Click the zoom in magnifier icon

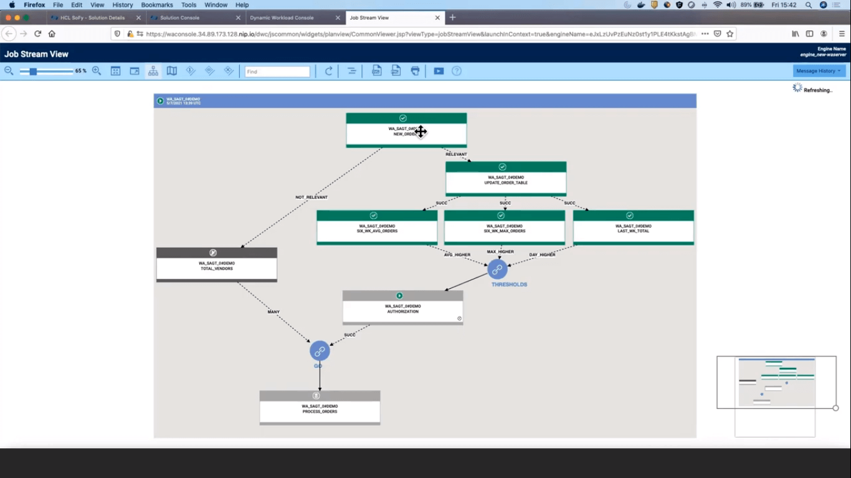[x=97, y=71]
